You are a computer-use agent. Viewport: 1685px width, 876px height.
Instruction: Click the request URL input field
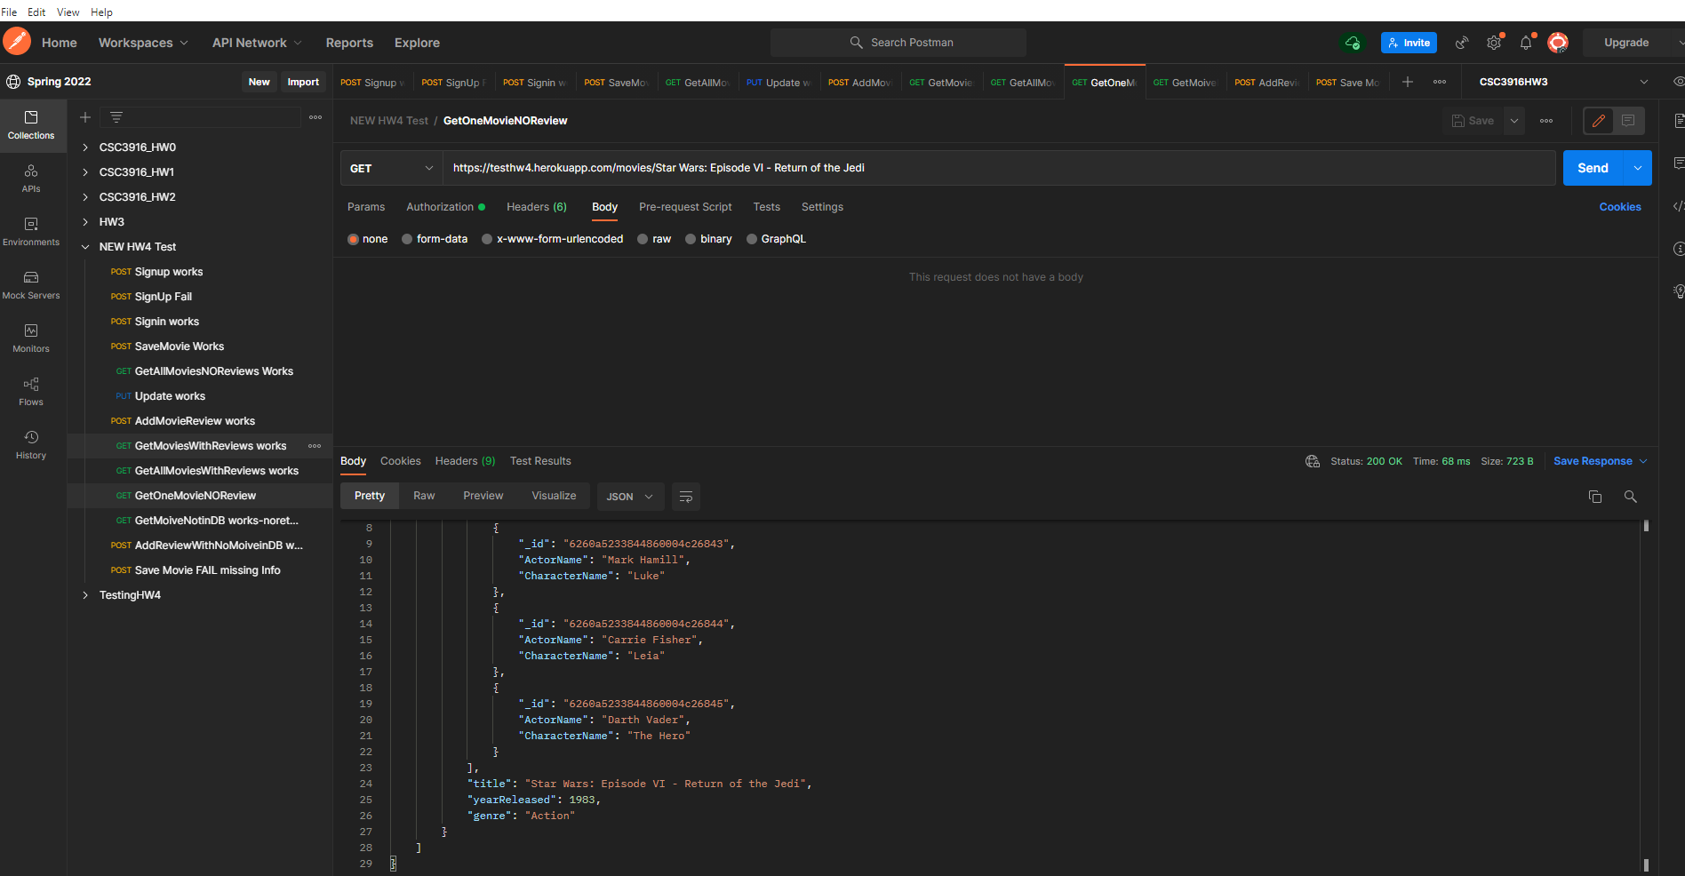800,167
